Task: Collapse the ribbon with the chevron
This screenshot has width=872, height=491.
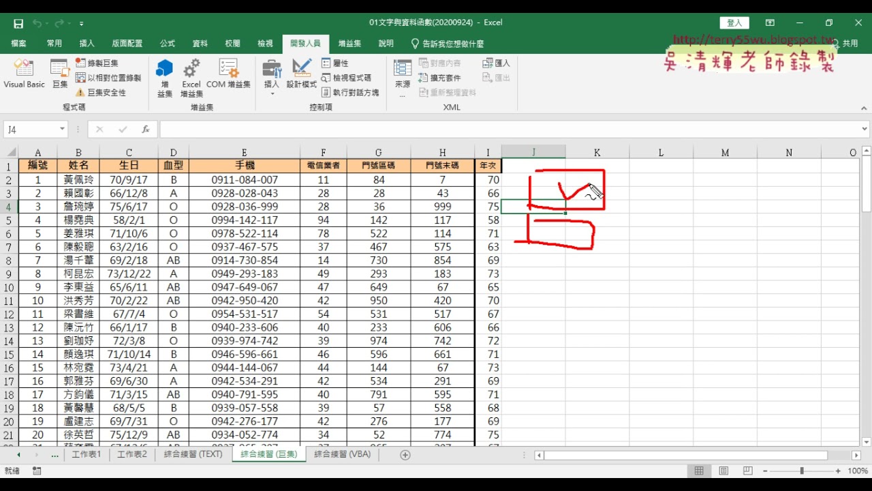Action: tap(864, 108)
